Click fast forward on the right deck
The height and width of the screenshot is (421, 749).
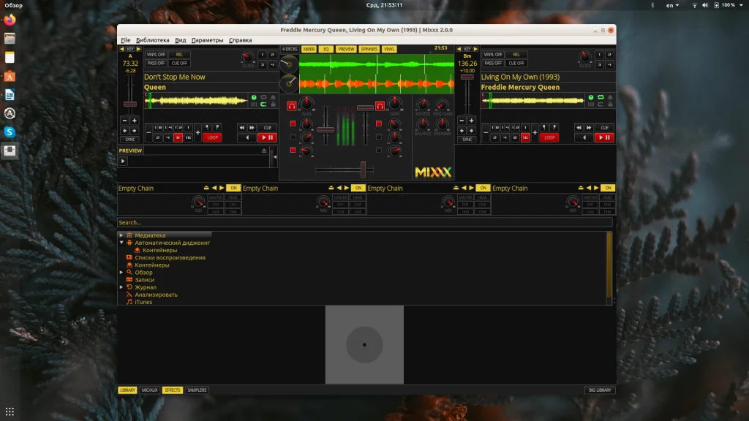590,127
